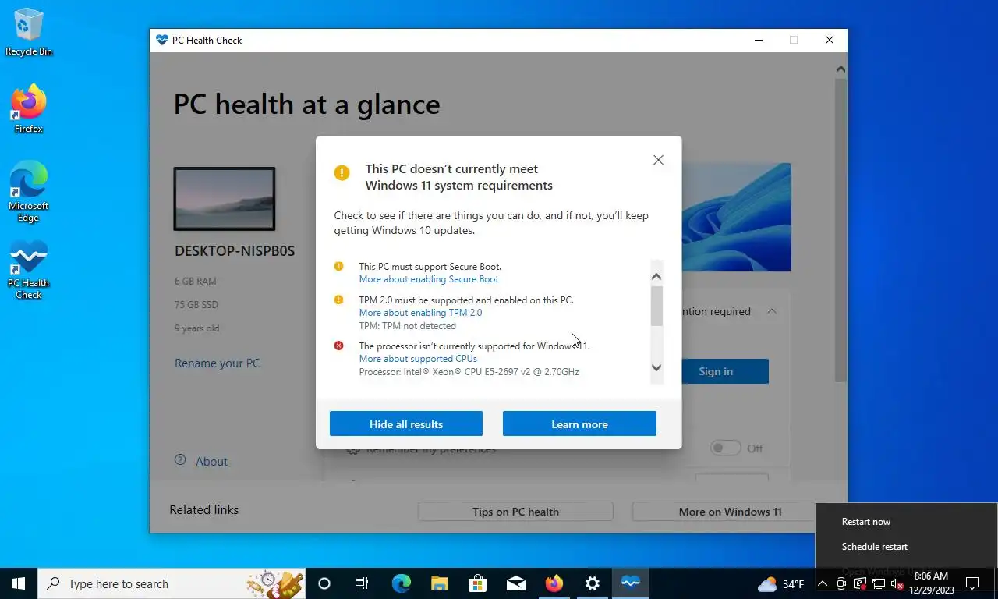This screenshot has height=599, width=998.
Task: Show hidden system tray icons
Action: pos(823,583)
